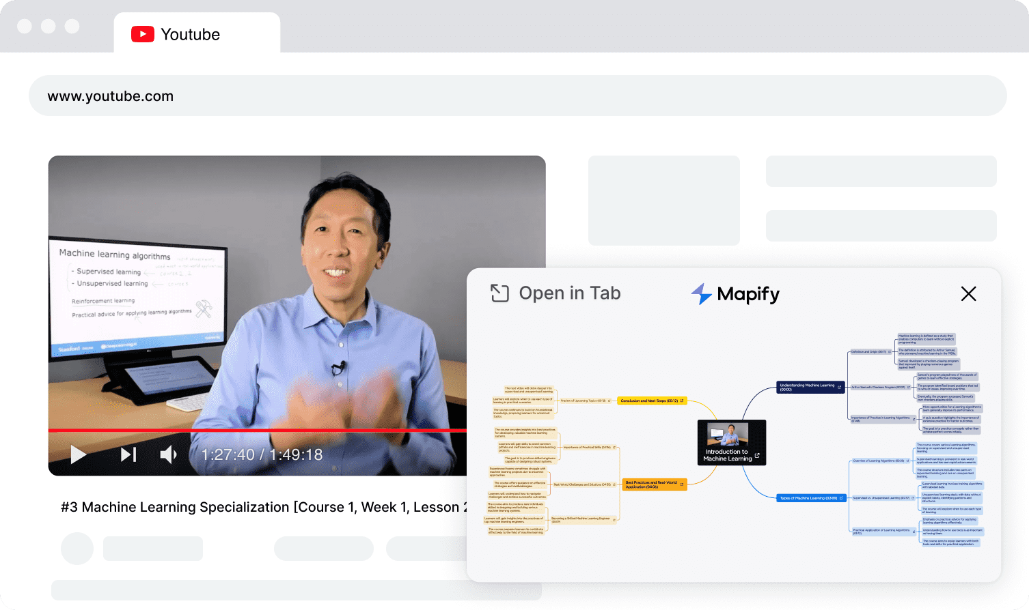Screen dimensions: 1029x610
Task: Open the link icon on the Understanding Machine Learning node
Action: 840,387
